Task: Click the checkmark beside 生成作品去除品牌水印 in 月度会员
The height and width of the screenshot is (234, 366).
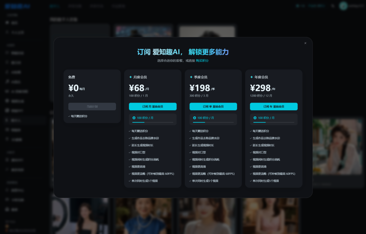Action: click(x=130, y=138)
